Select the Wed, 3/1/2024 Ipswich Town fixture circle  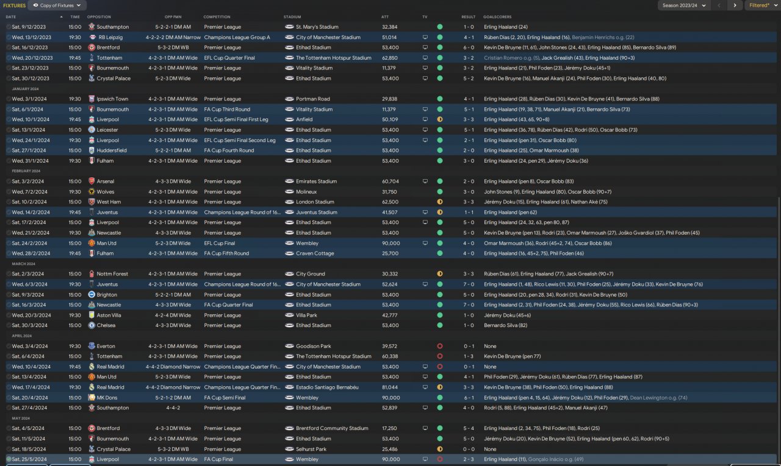(x=9, y=99)
